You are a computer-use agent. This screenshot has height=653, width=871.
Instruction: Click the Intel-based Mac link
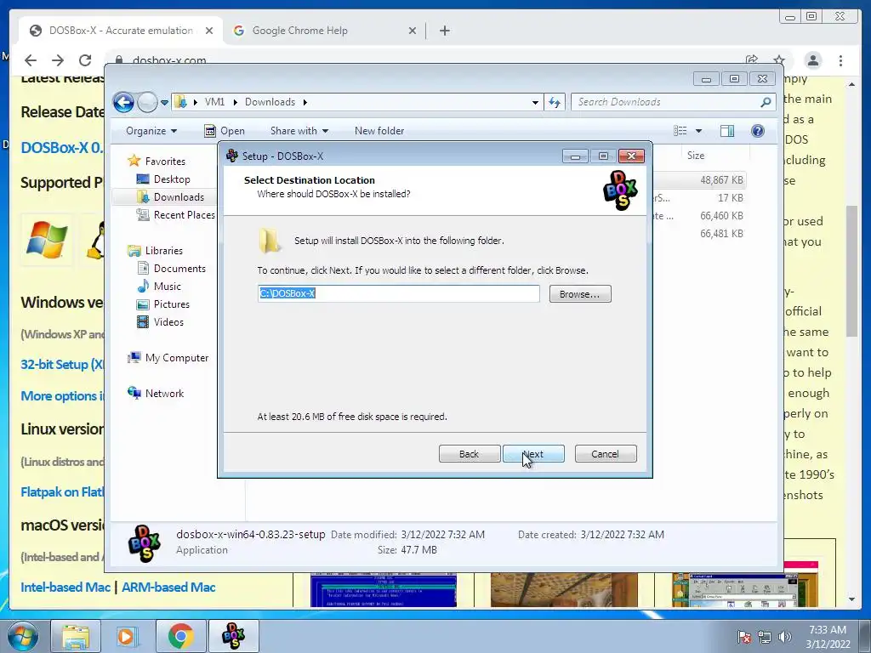65,588
